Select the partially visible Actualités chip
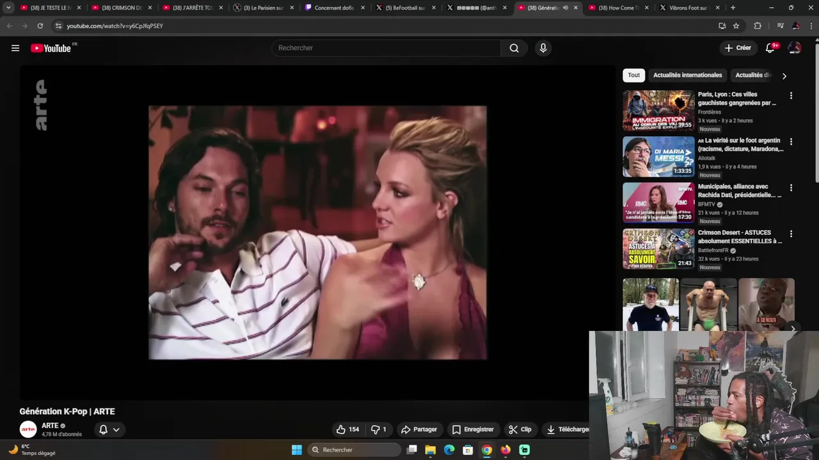Image resolution: width=819 pixels, height=460 pixels. (x=753, y=75)
